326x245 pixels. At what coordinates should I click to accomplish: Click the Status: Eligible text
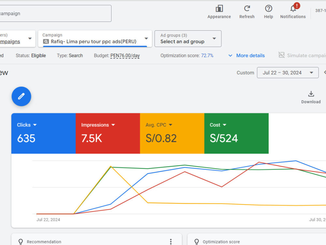(x=31, y=56)
